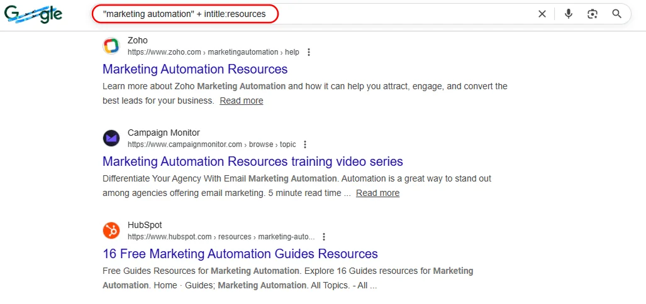Open more options for Zoho result
646x304 pixels.
[309, 52]
